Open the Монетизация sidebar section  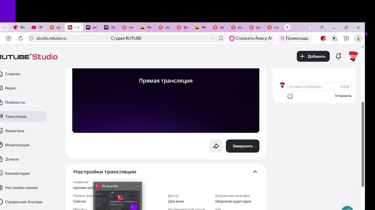17,145
